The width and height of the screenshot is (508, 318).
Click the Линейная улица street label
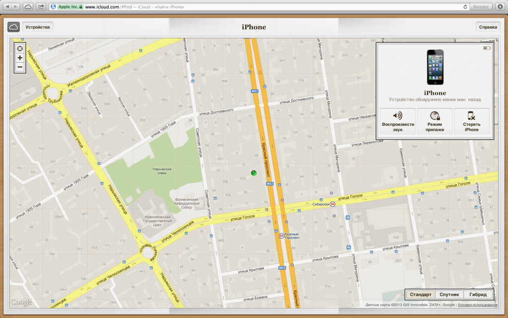pyautogui.click(x=61, y=44)
